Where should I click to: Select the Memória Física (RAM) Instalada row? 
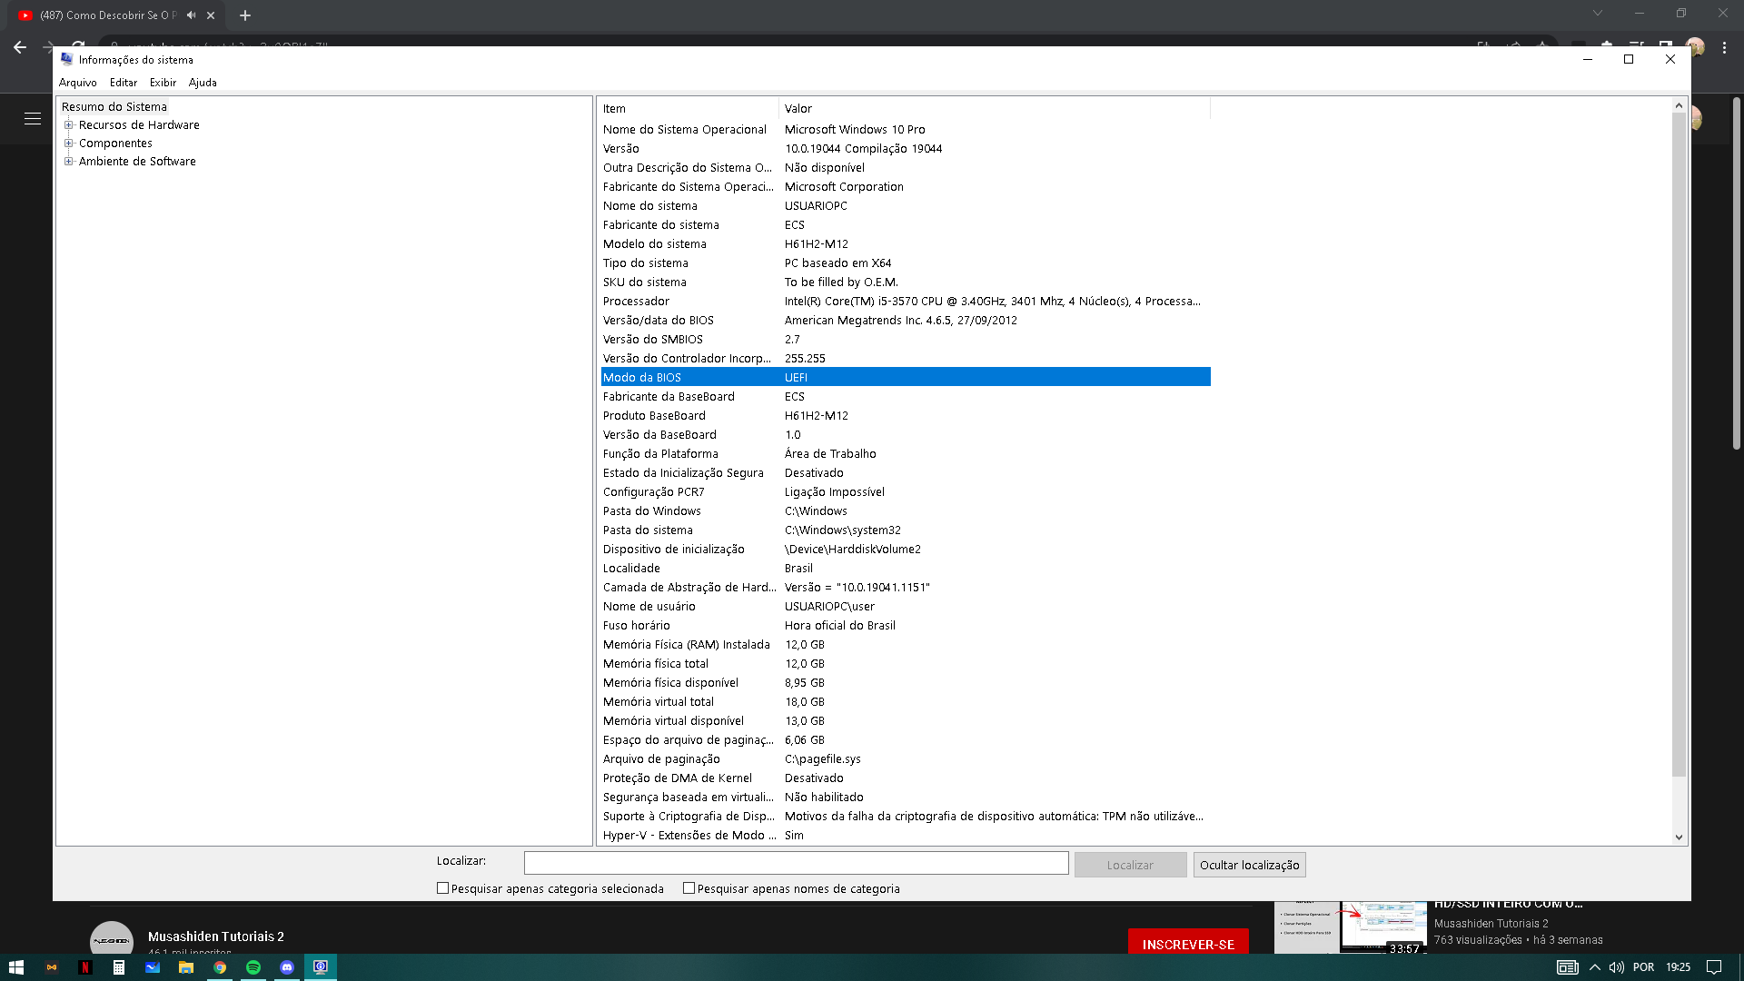pos(906,645)
